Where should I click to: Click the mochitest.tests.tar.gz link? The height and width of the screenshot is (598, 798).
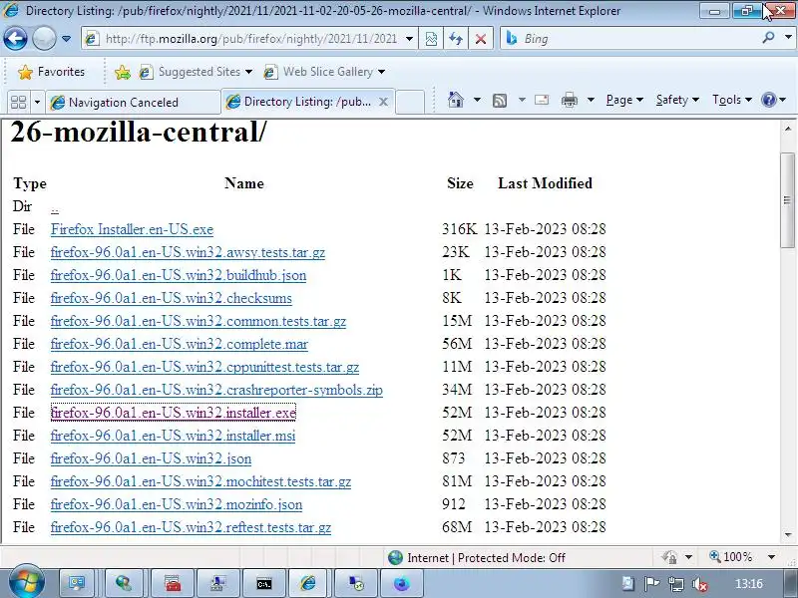[200, 481]
